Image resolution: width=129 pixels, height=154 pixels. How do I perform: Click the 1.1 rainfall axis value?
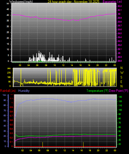[11, 99]
